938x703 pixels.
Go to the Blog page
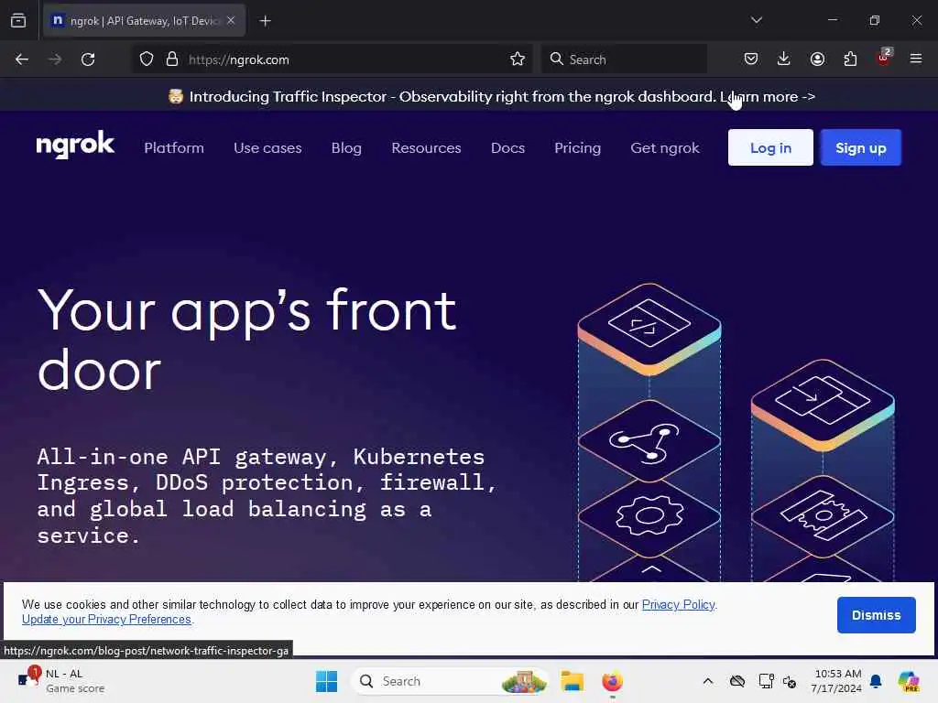(346, 147)
